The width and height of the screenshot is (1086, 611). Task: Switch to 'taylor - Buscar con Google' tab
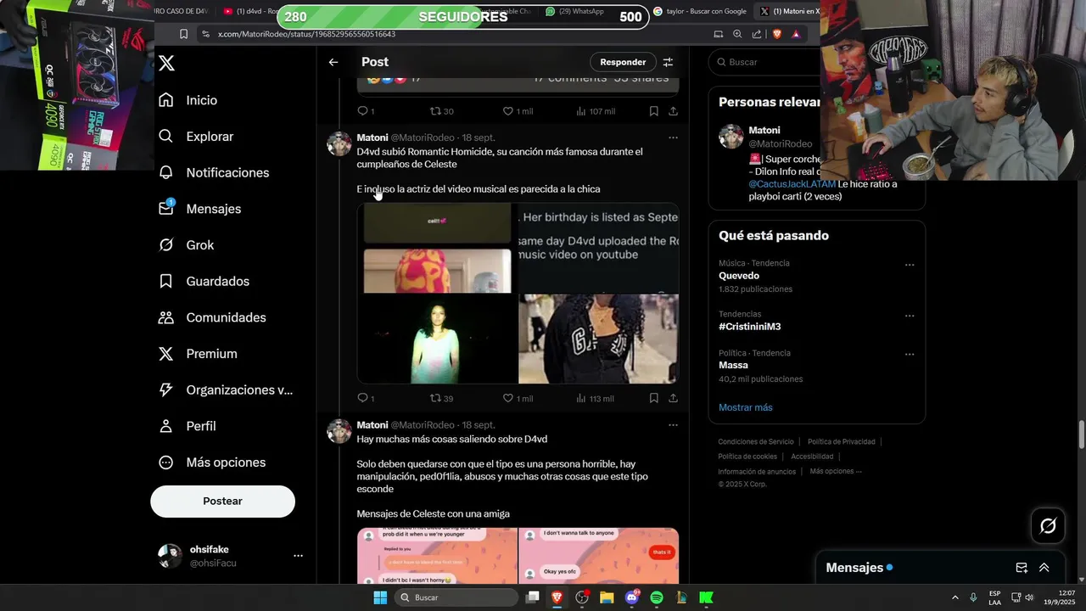pos(700,11)
